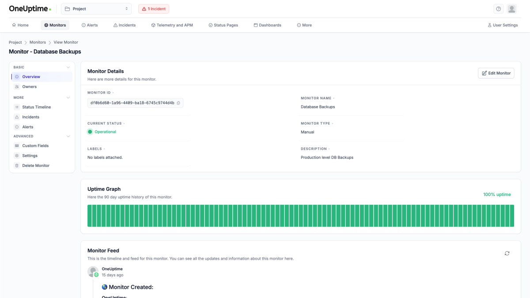530x298 pixels.
Task: Expand the More navigation menu
Action: point(304,25)
